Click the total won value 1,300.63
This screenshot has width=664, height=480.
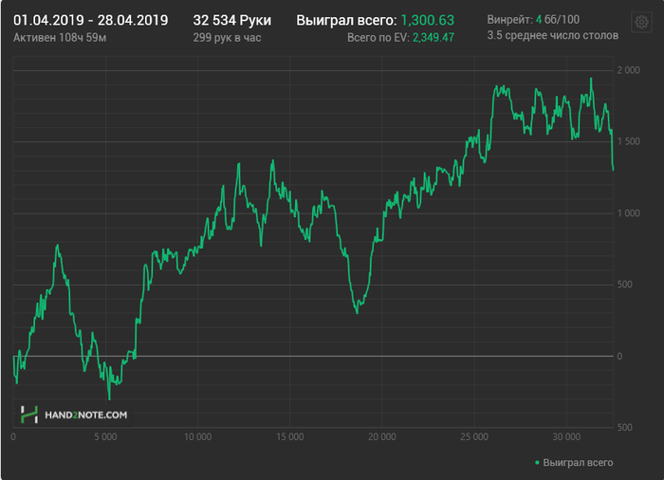pos(427,20)
